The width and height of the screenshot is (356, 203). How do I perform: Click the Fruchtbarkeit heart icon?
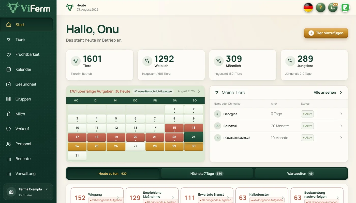tap(9, 55)
